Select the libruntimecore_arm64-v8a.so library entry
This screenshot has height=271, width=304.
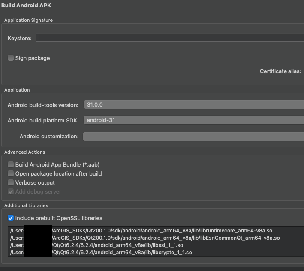[x=163, y=231]
